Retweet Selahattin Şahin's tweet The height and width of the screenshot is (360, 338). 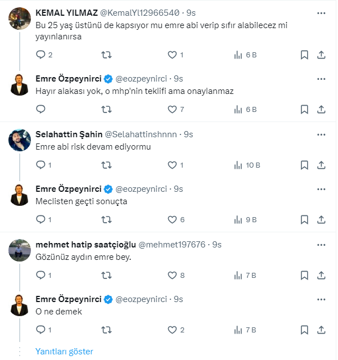pyautogui.click(x=106, y=165)
